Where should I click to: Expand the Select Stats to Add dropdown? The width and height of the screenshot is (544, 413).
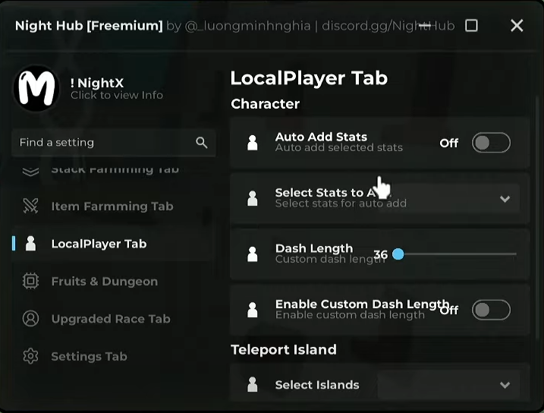click(x=505, y=199)
